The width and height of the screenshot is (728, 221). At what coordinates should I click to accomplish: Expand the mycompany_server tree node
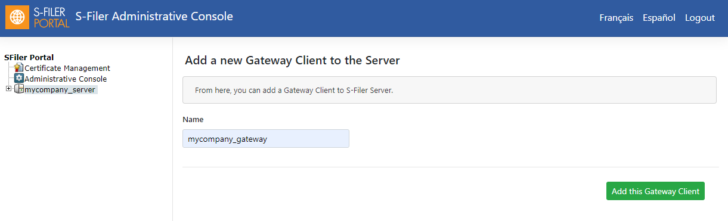[x=8, y=89]
